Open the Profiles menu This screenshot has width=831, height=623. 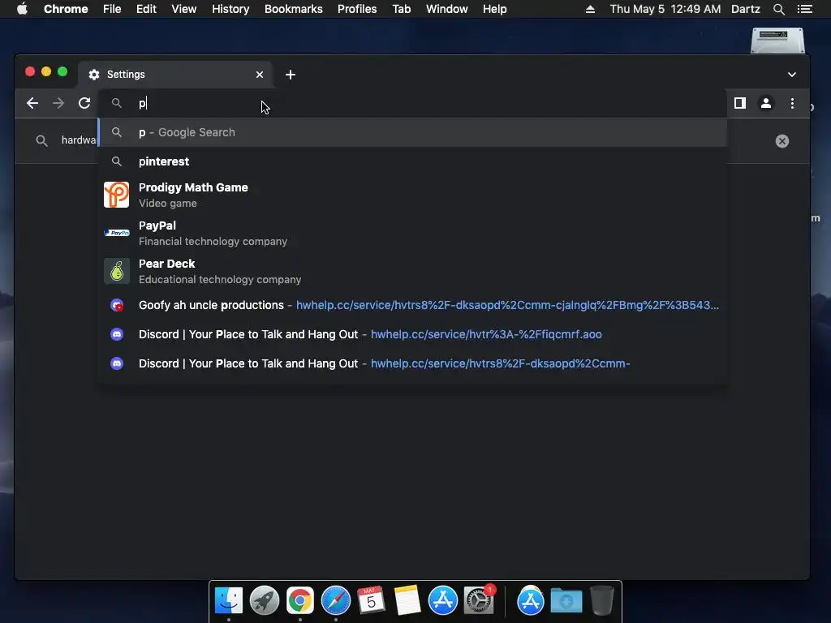(x=357, y=9)
